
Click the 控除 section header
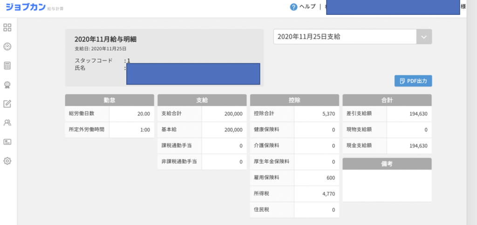coord(294,100)
